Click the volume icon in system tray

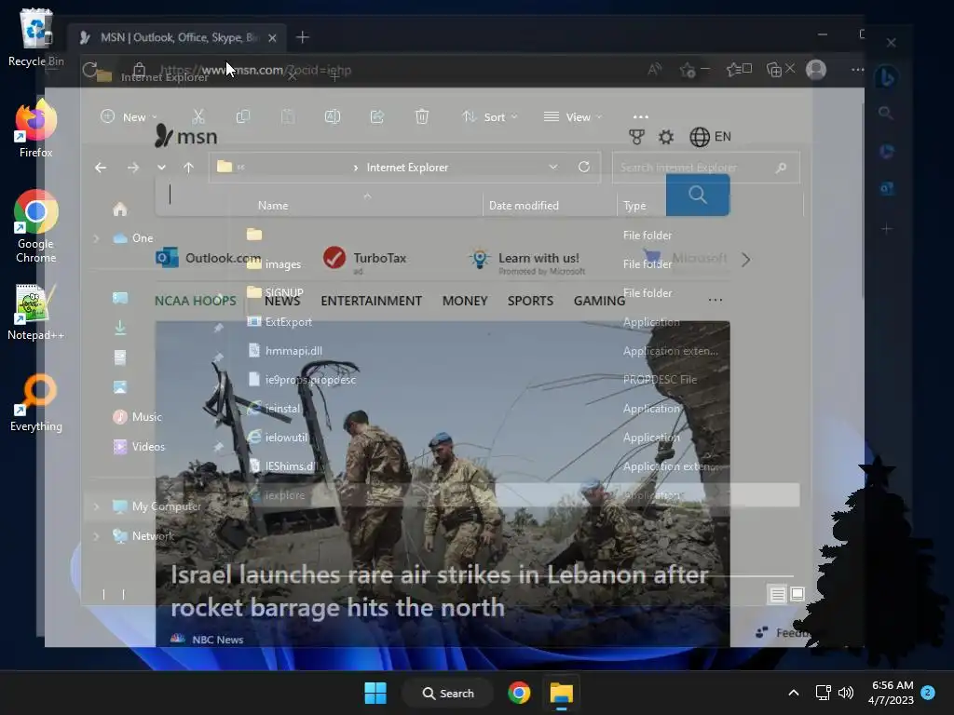[846, 693]
